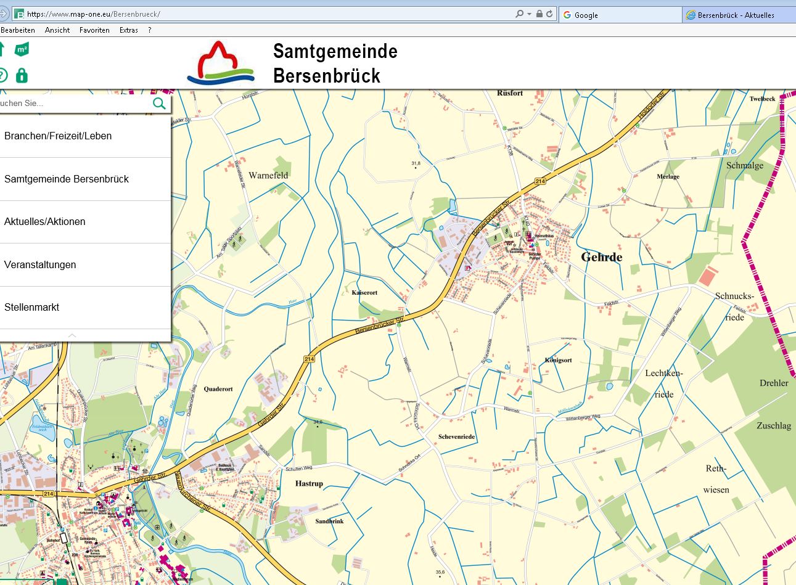The width and height of the screenshot is (796, 585).
Task: Open the Extras menu
Action: pos(129,30)
